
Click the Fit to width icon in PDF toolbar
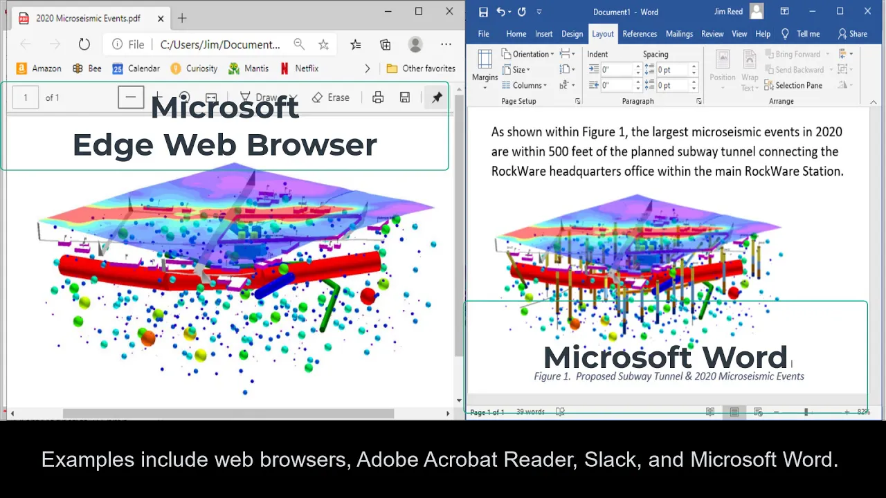211,98
